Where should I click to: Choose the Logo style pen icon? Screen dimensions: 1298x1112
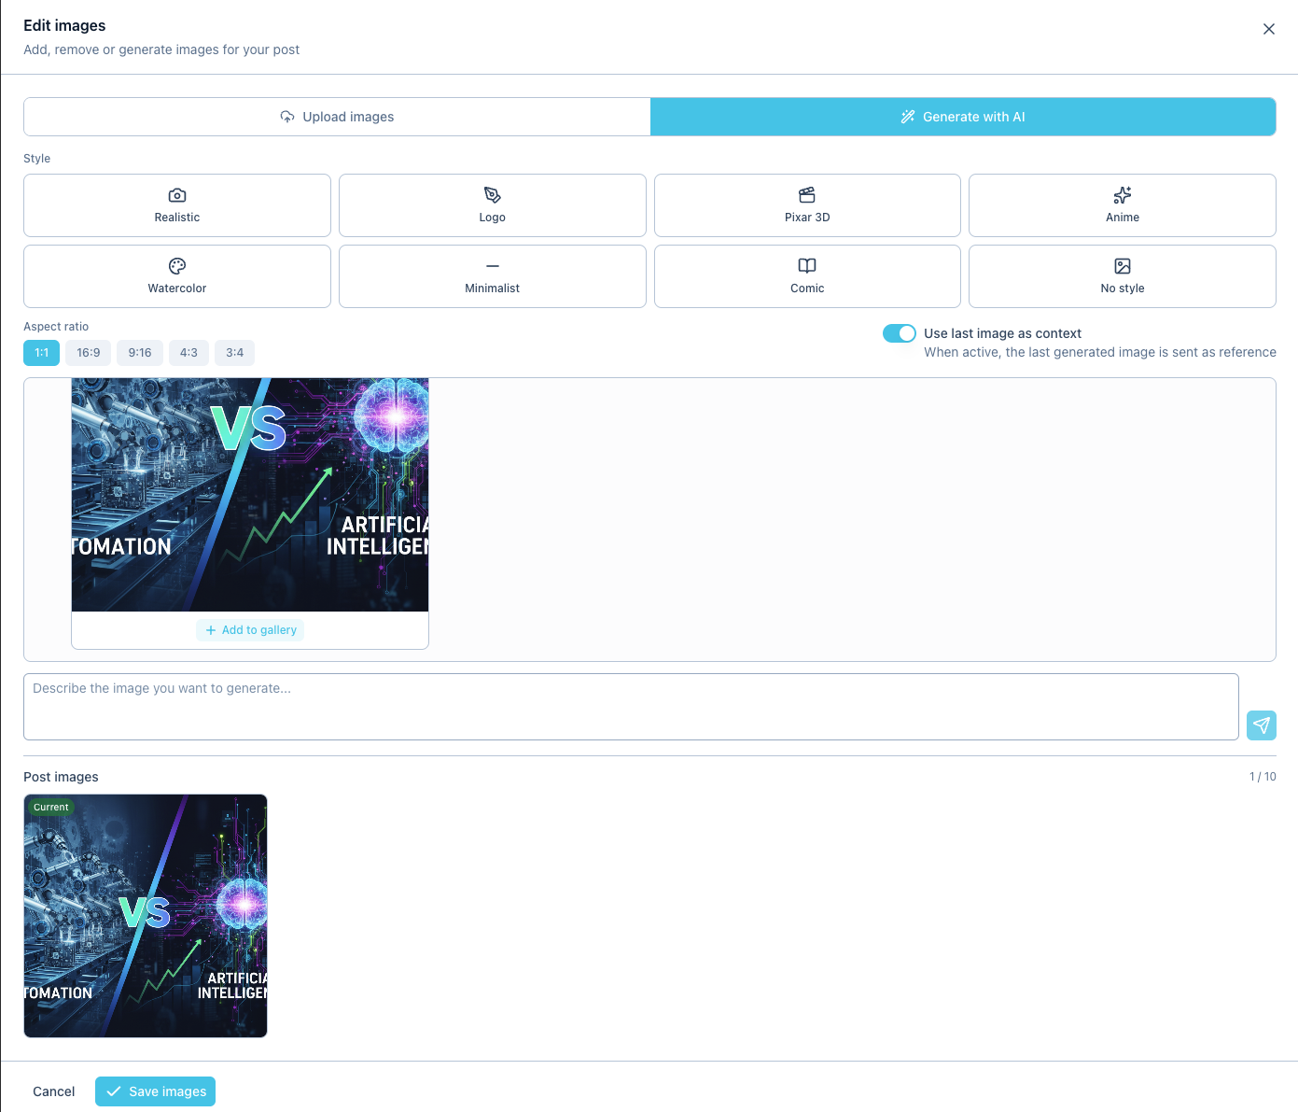pyautogui.click(x=492, y=195)
